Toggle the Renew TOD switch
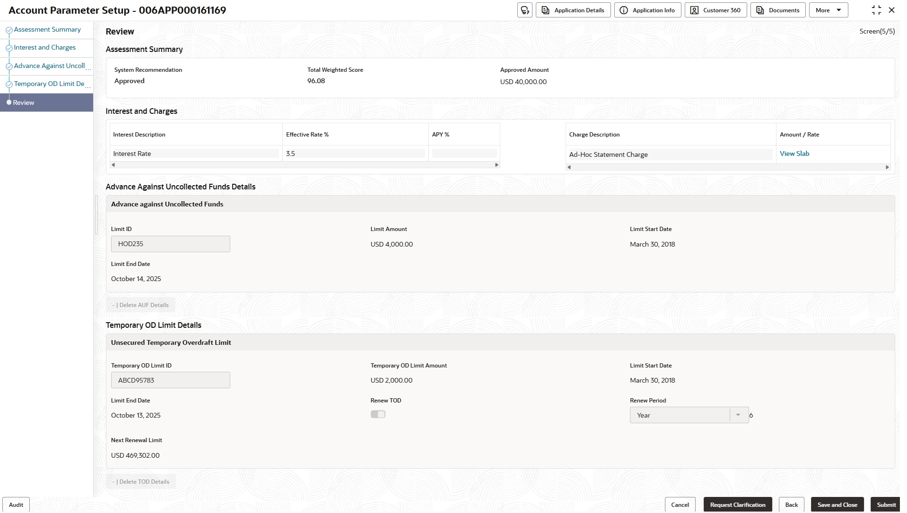The width and height of the screenshot is (907, 513). coord(378,414)
